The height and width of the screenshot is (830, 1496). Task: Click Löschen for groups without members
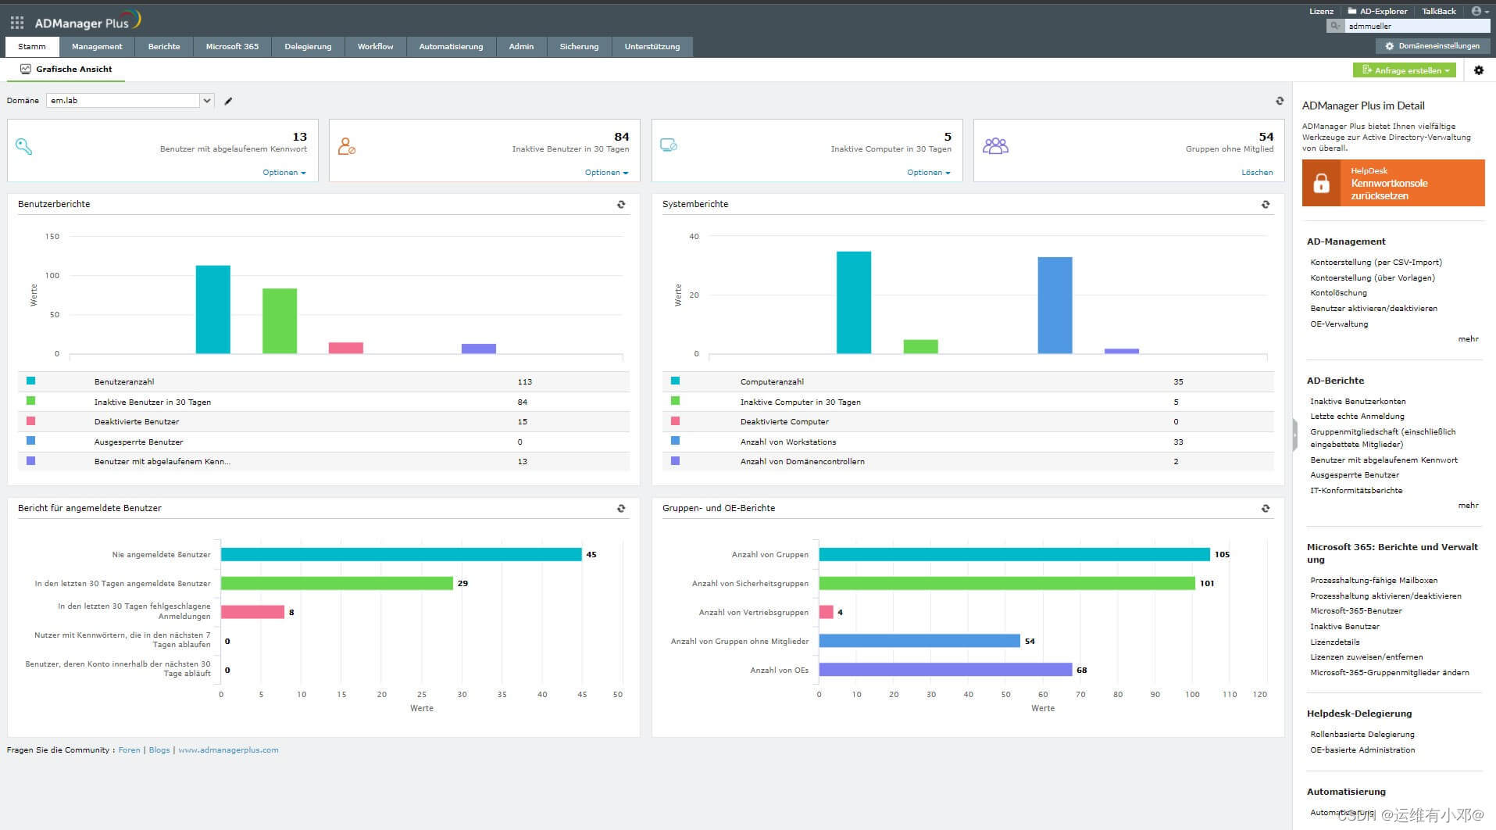pyautogui.click(x=1256, y=173)
